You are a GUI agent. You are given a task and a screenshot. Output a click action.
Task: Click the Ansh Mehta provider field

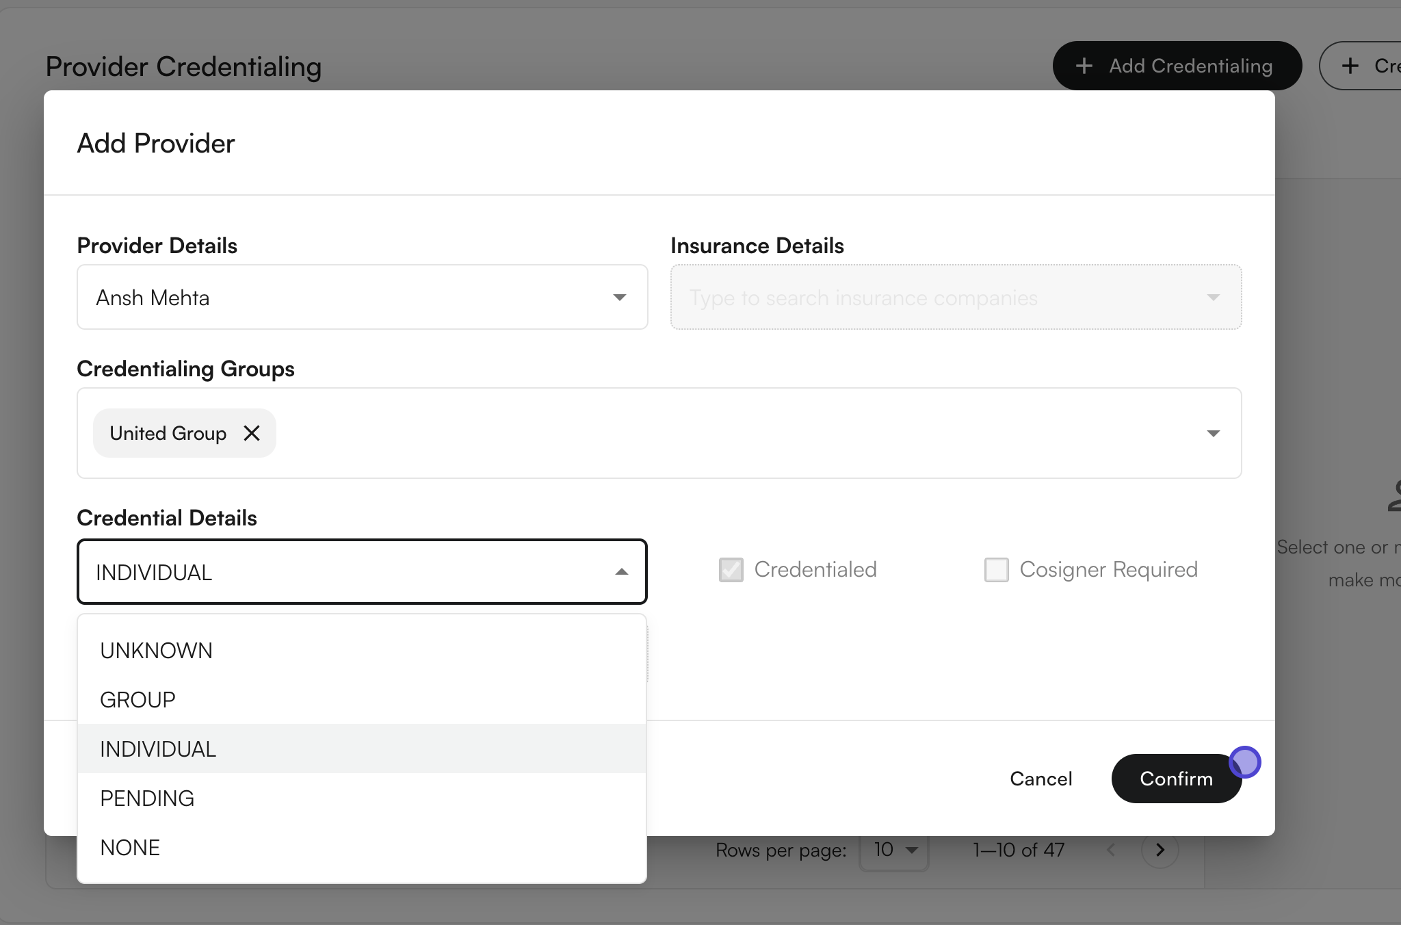[362, 298]
